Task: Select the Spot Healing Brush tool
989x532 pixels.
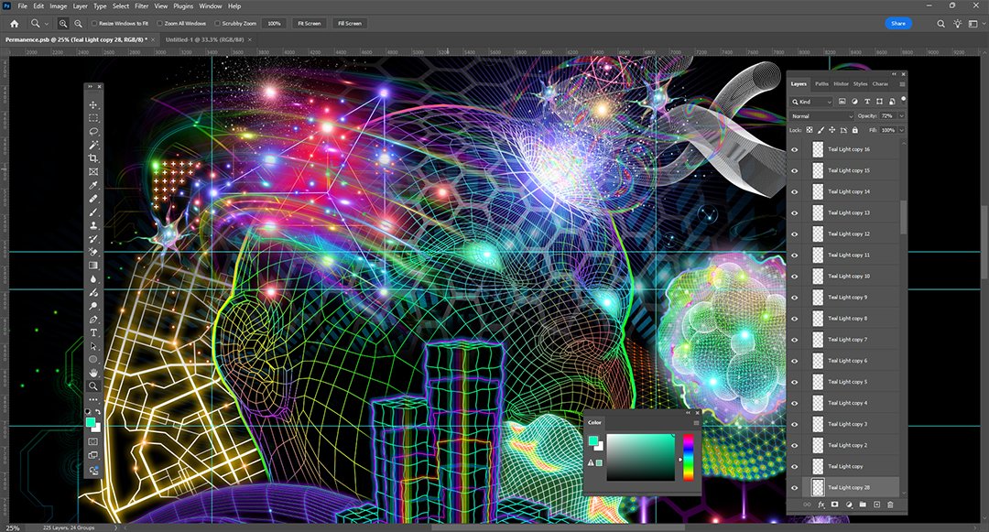Action: pyautogui.click(x=93, y=199)
